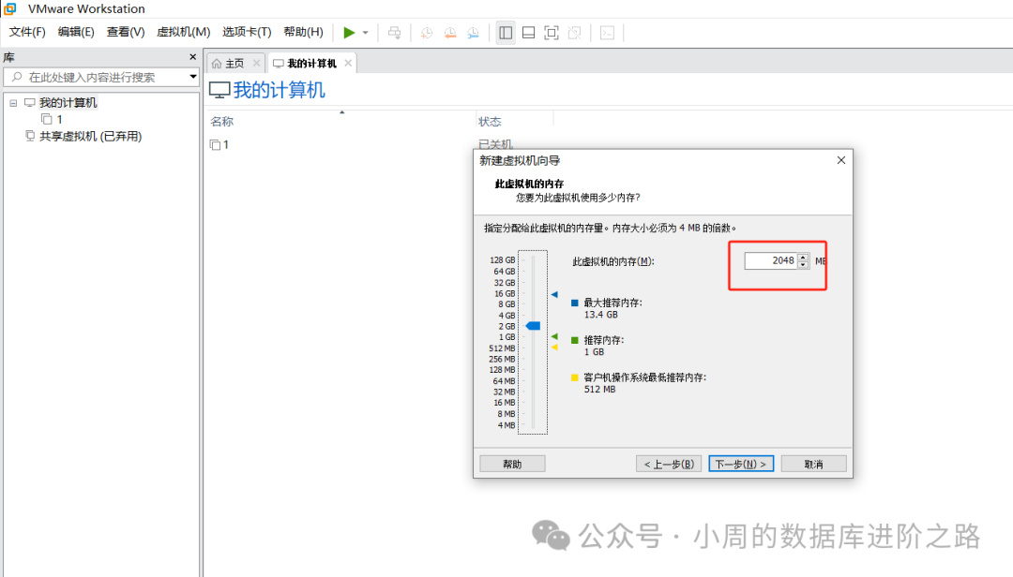The width and height of the screenshot is (1013, 577).
Task: Enter full screen mode
Action: tap(552, 32)
